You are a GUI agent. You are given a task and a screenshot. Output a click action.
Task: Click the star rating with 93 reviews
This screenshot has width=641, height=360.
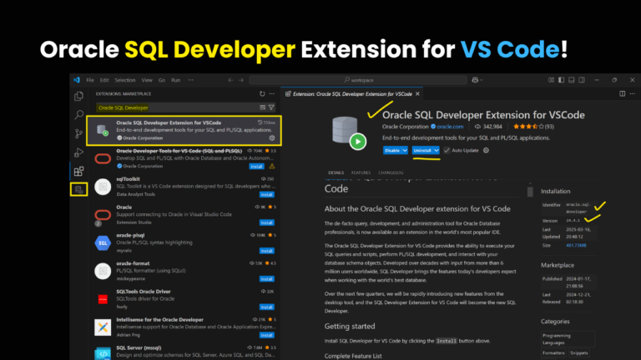[533, 127]
